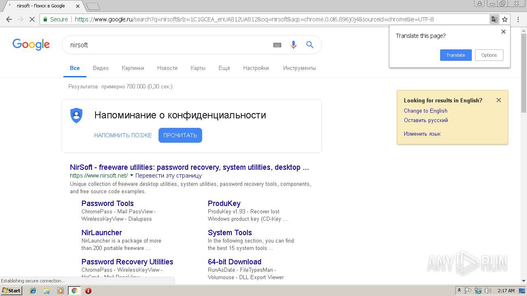Open the on-screen keyboard icon in search box

pos(277,45)
